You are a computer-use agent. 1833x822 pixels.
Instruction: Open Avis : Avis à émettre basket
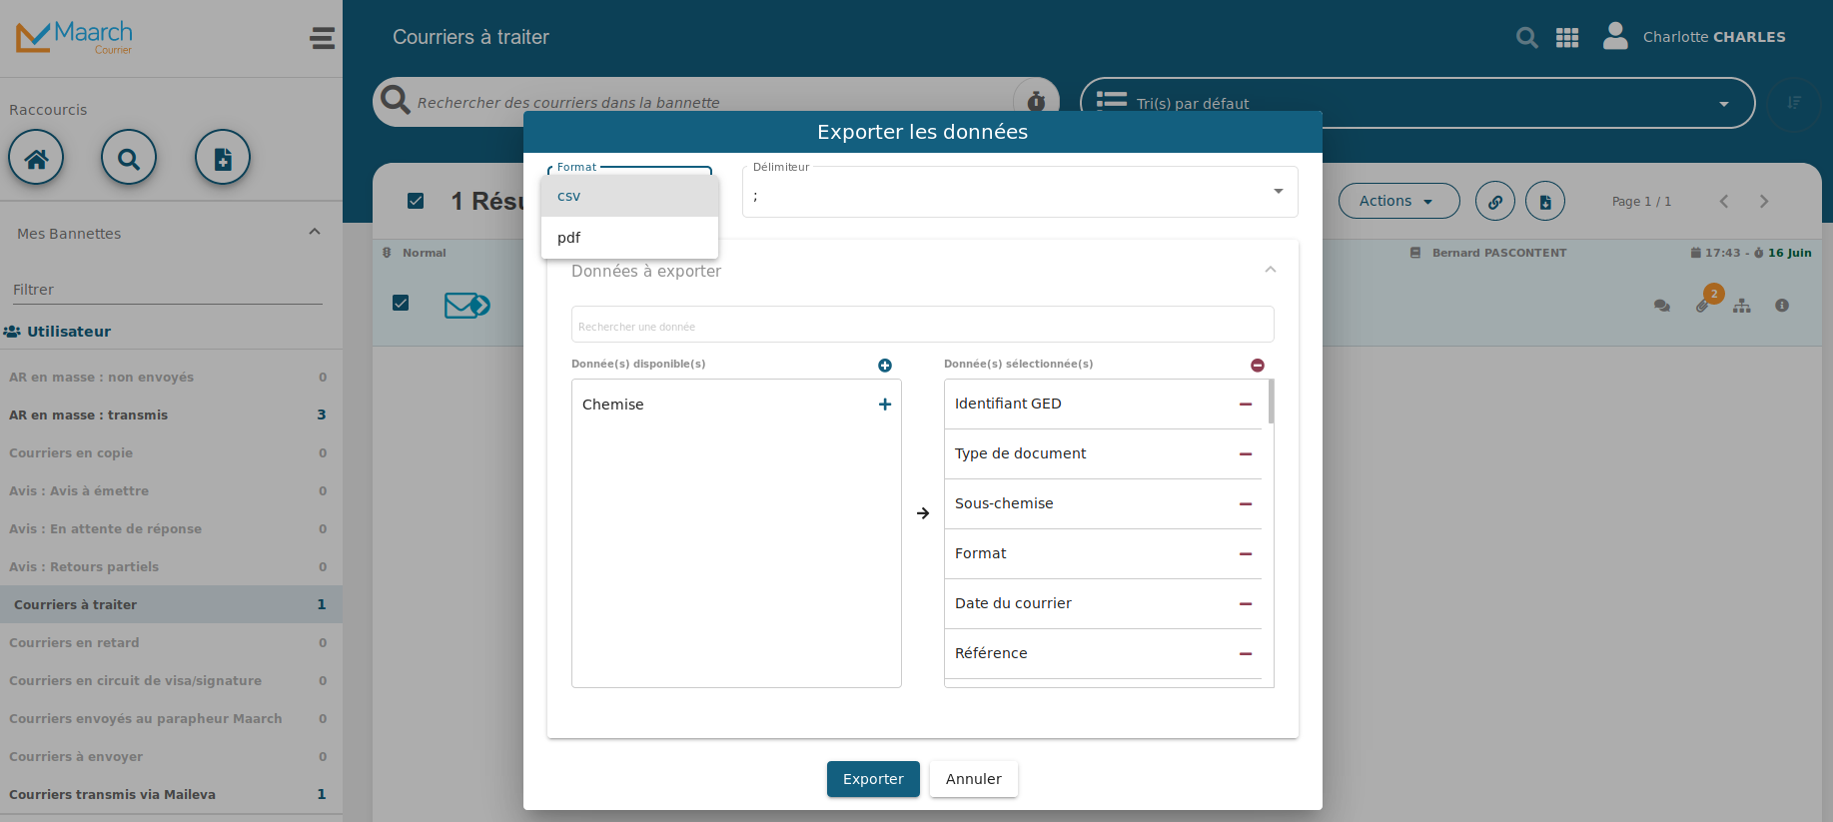(171, 490)
